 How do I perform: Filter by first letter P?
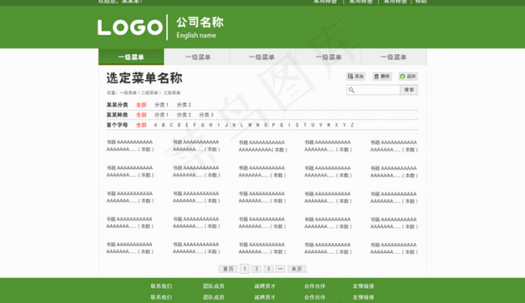274,125
